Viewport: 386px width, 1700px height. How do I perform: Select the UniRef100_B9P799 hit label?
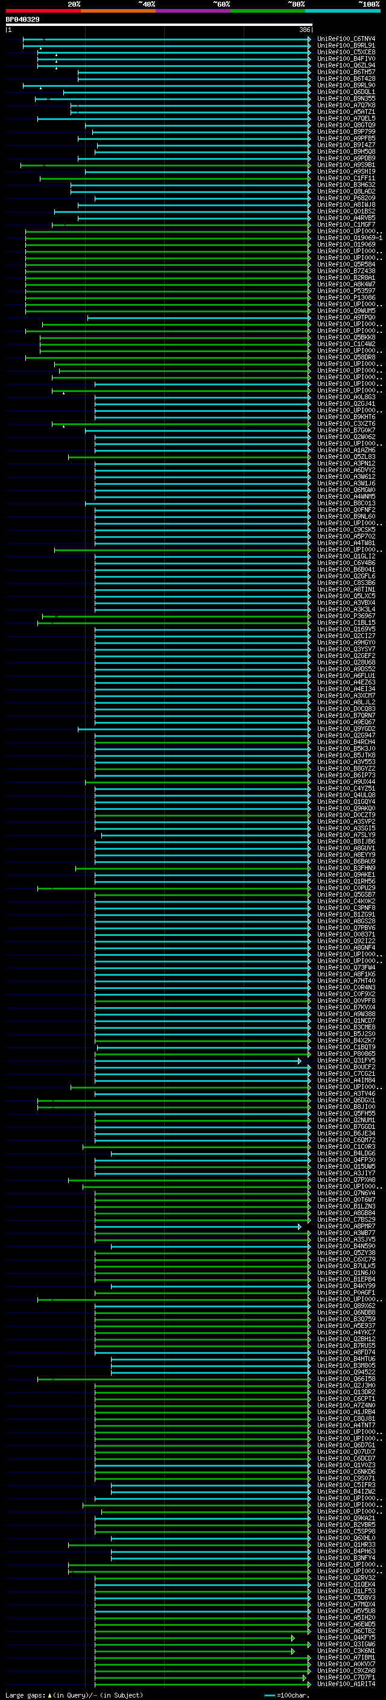[346, 132]
